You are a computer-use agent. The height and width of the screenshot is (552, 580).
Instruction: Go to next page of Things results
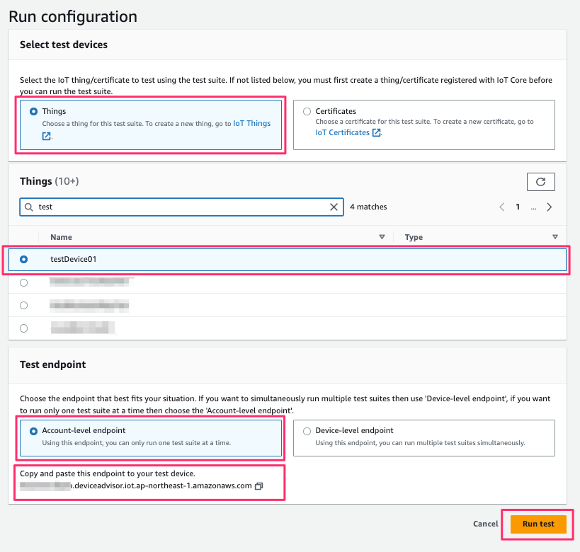click(550, 207)
